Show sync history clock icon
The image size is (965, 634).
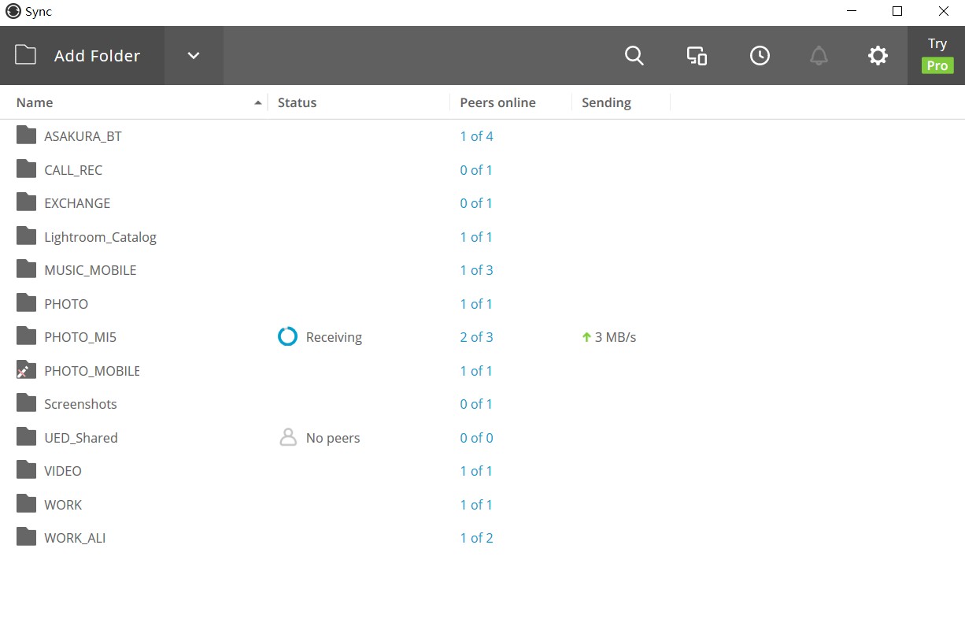pos(760,56)
